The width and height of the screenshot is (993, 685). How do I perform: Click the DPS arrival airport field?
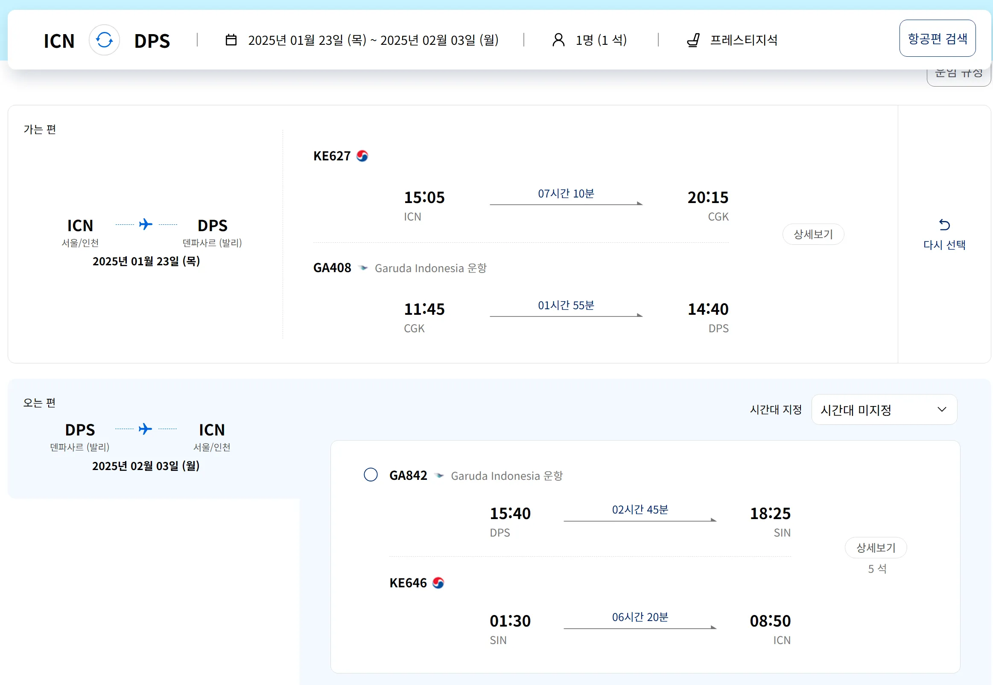pyautogui.click(x=152, y=41)
